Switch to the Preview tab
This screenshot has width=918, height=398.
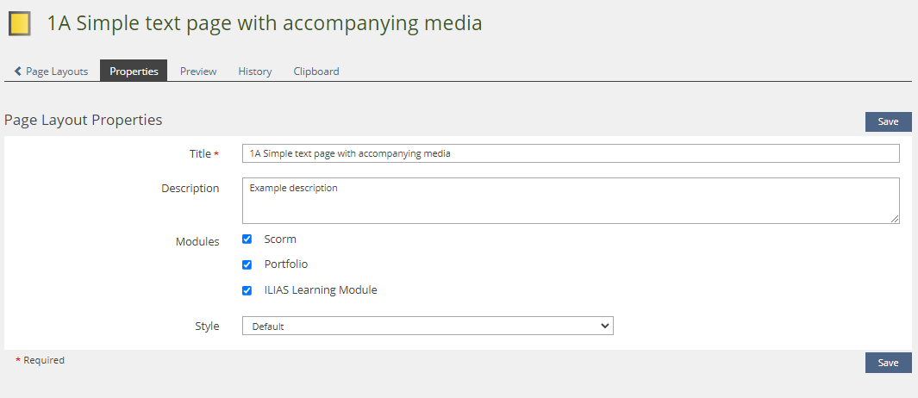[198, 72]
